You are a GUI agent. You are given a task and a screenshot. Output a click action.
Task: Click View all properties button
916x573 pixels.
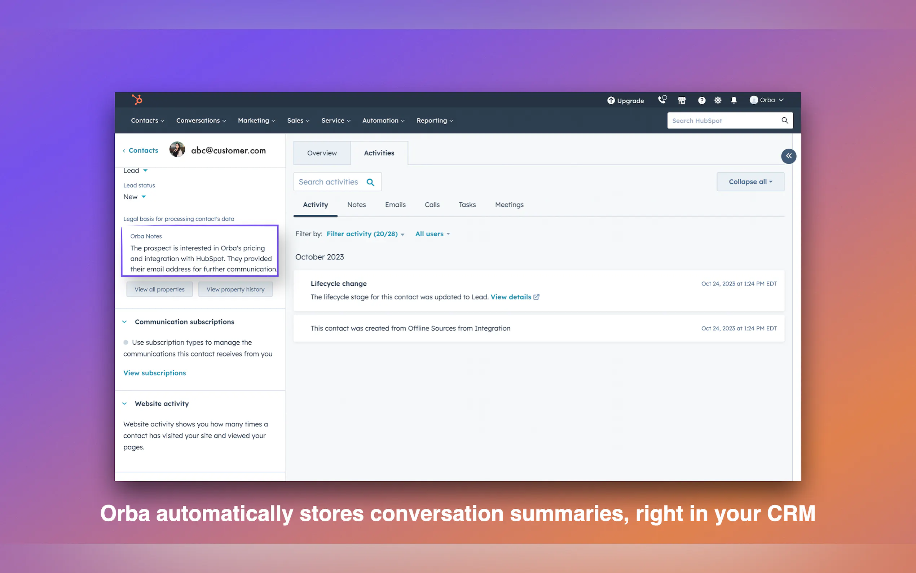159,289
